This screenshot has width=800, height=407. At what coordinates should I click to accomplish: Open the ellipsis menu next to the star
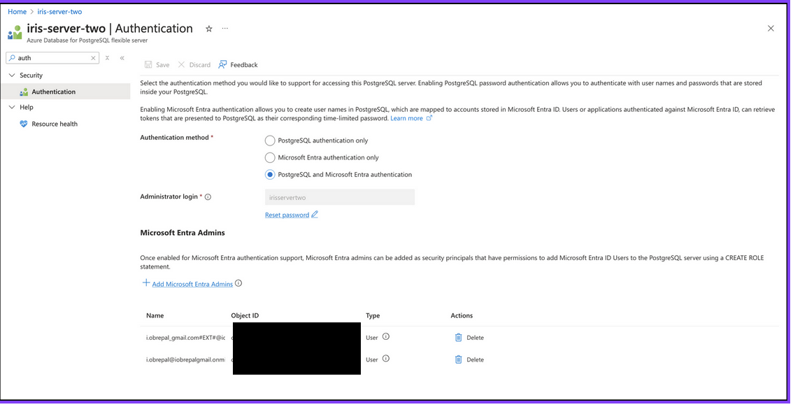click(x=224, y=28)
